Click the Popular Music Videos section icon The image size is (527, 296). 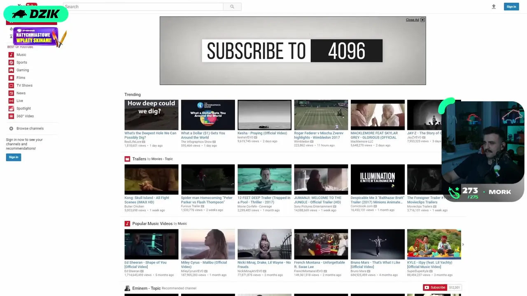tap(127, 224)
